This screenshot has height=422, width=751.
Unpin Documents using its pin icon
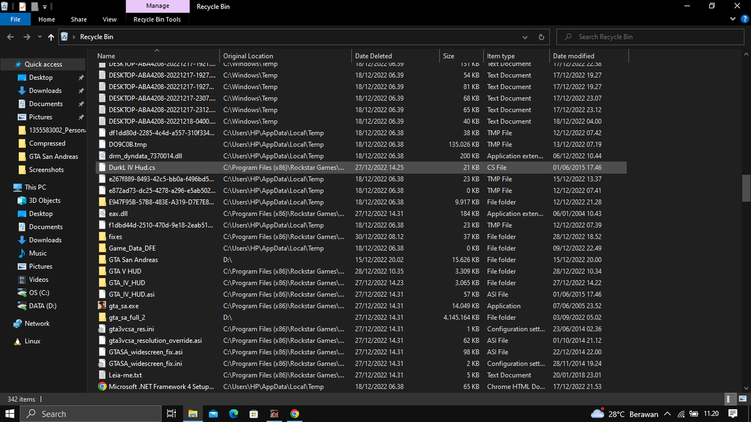pyautogui.click(x=81, y=104)
